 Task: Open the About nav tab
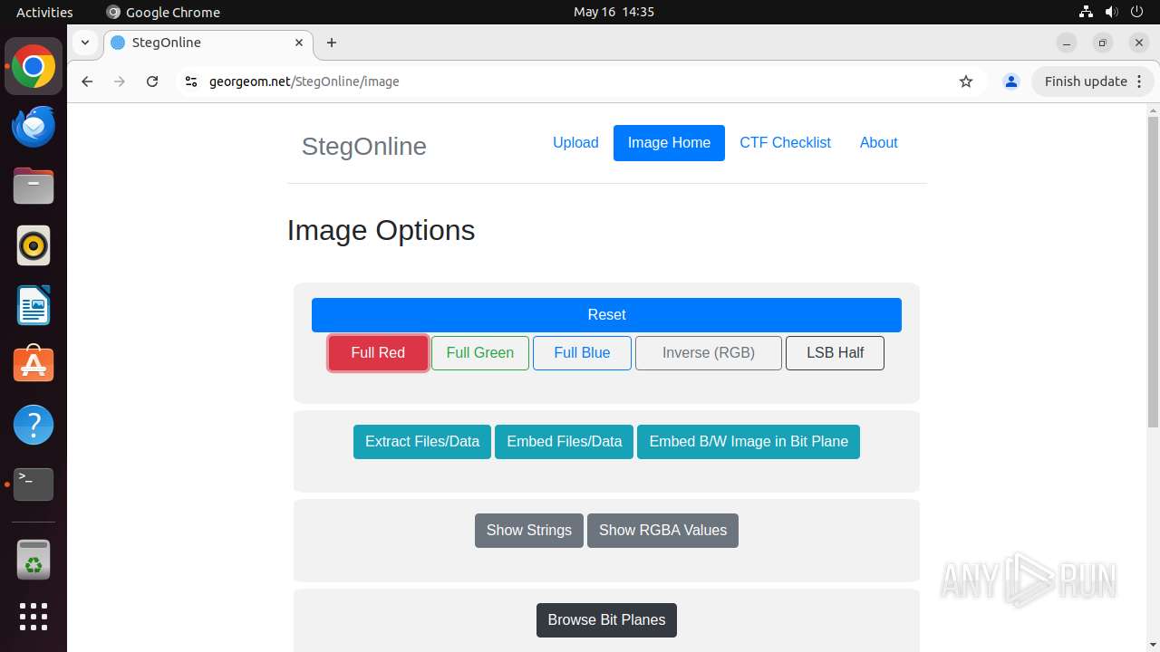[x=878, y=143]
